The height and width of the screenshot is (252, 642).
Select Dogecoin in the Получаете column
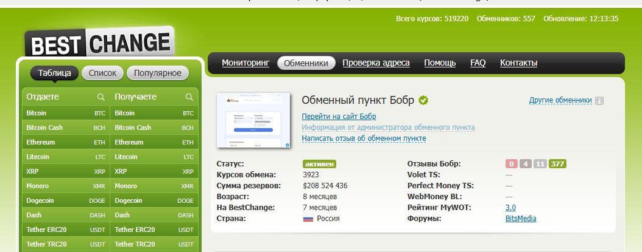pos(154,201)
